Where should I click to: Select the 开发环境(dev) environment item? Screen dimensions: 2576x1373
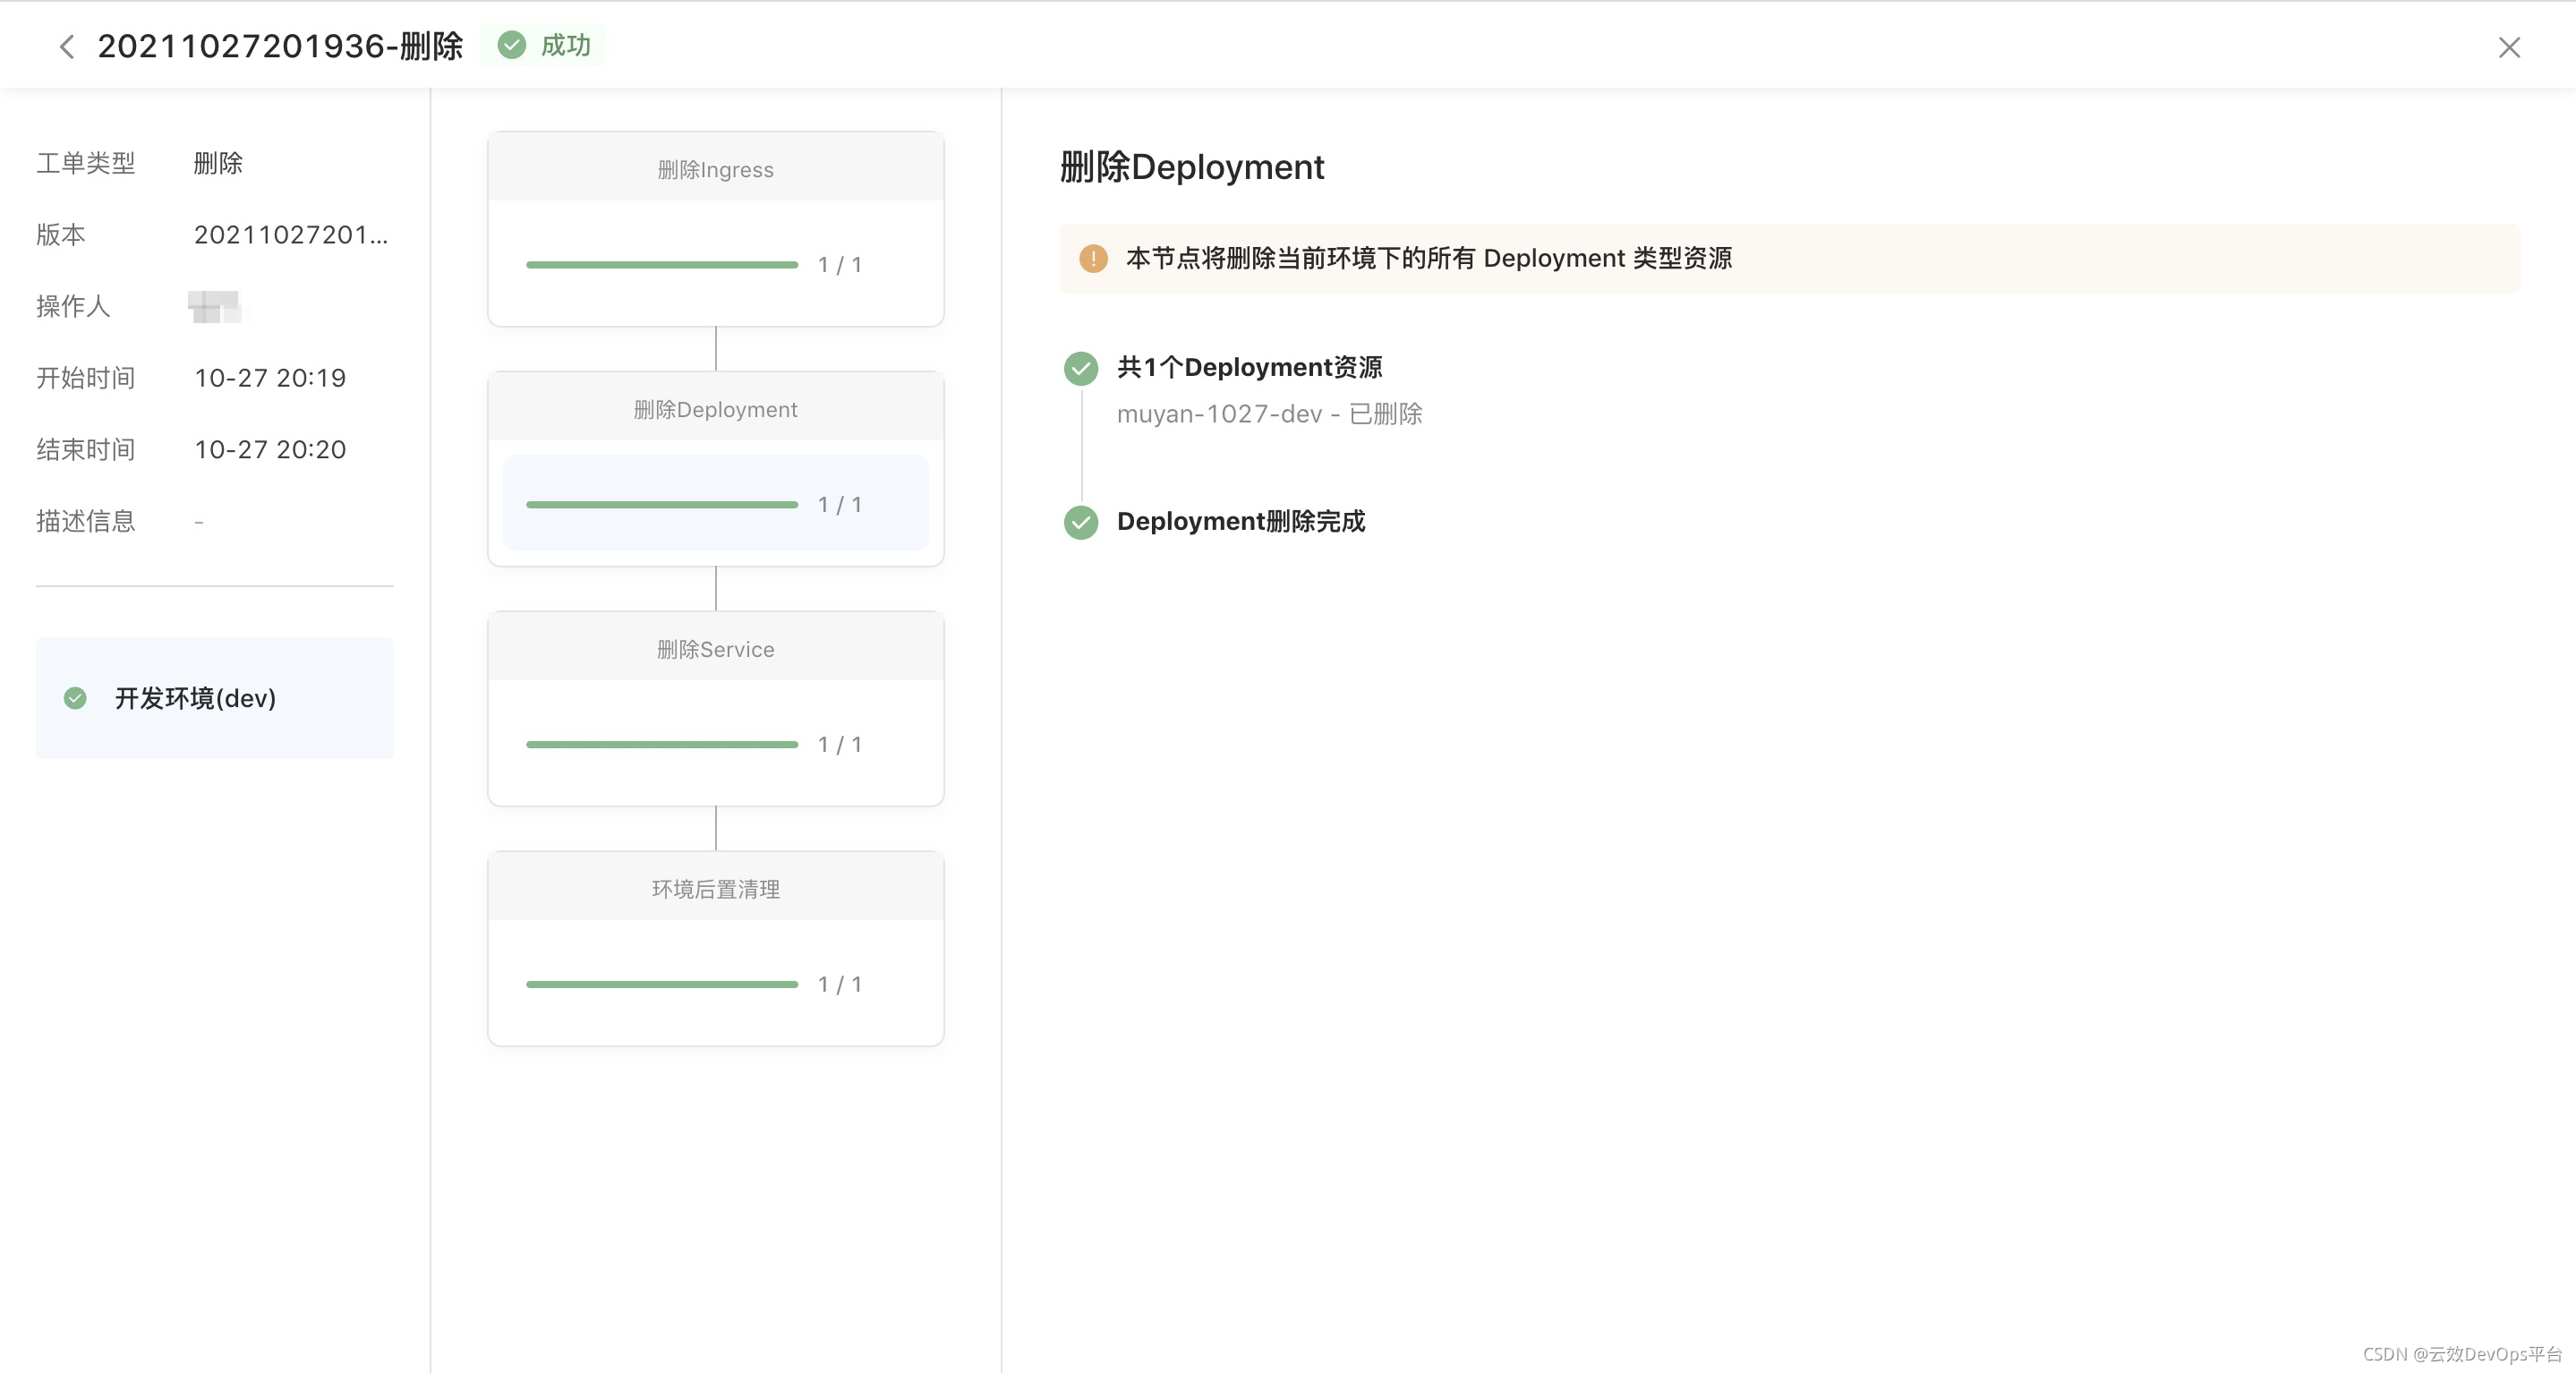click(x=215, y=698)
